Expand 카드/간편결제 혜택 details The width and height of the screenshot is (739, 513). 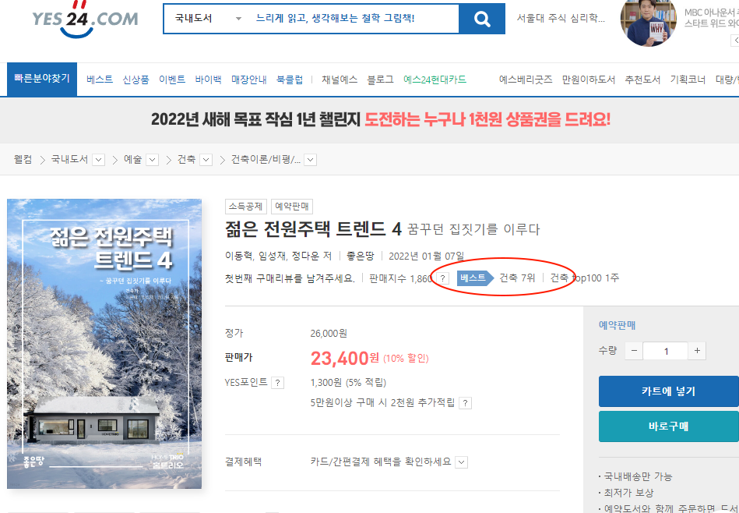click(462, 462)
